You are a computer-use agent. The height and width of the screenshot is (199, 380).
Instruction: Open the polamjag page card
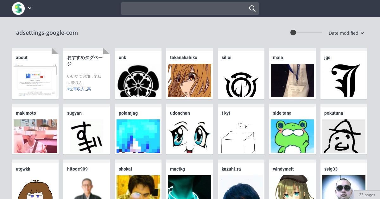(x=138, y=129)
